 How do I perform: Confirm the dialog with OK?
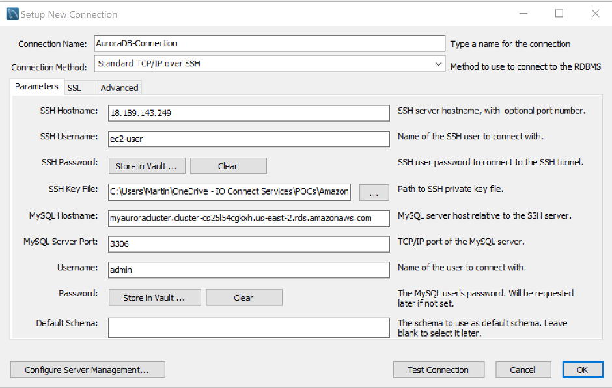tap(582, 370)
